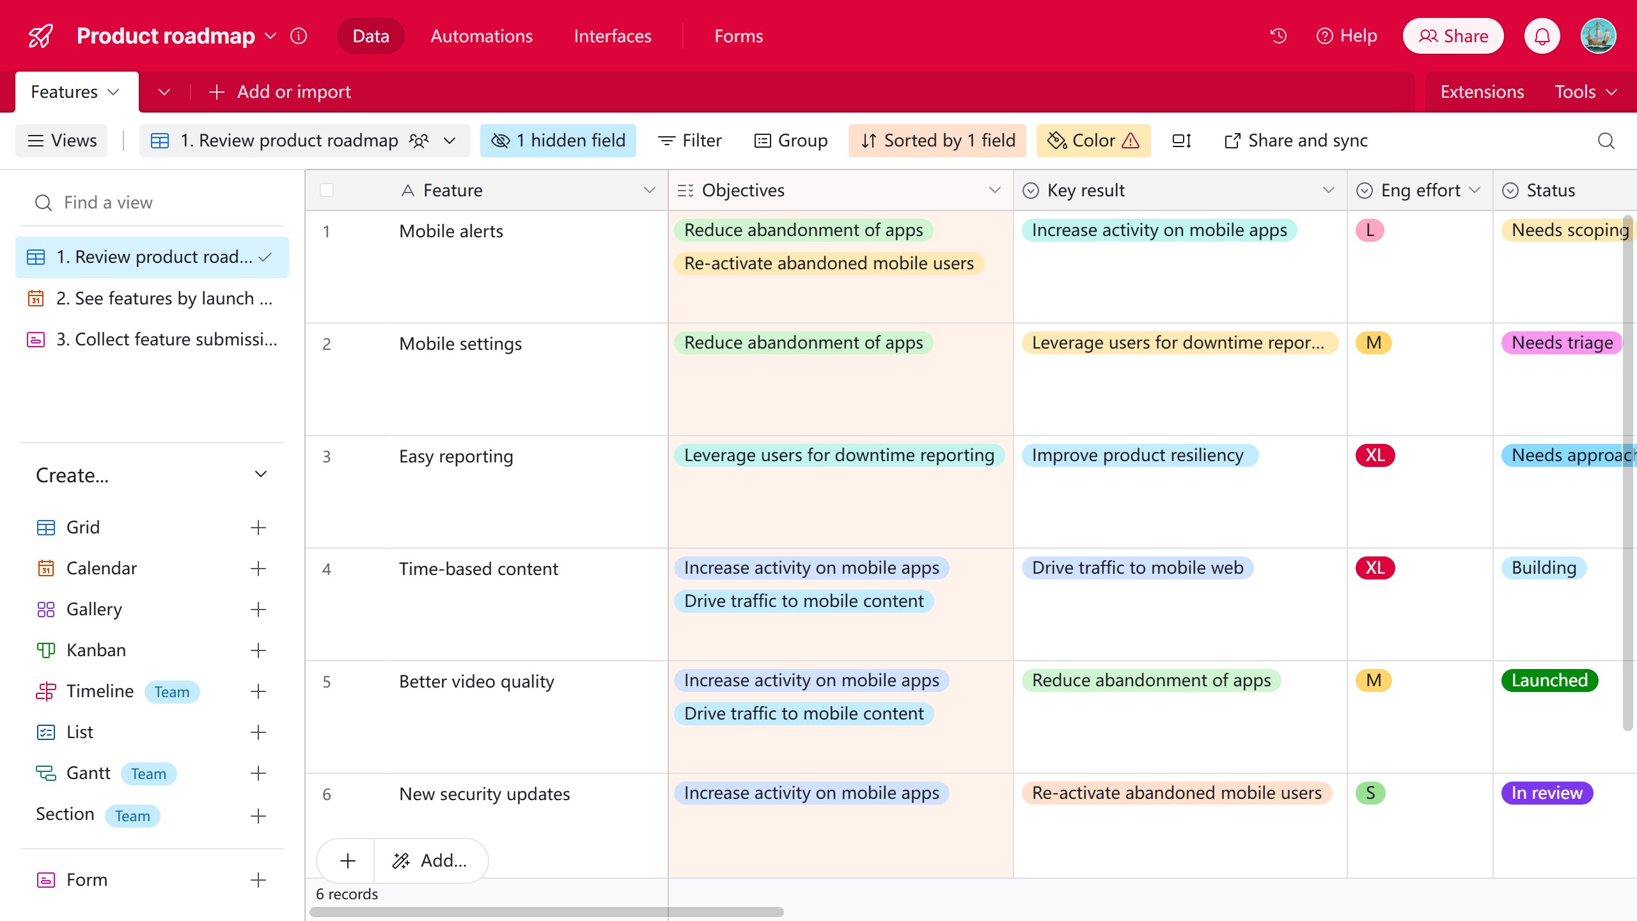The height and width of the screenshot is (921, 1637).
Task: Focus the Find a view search field
Action: [152, 203]
